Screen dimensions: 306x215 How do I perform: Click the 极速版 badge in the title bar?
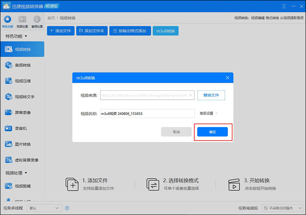click(x=52, y=6)
